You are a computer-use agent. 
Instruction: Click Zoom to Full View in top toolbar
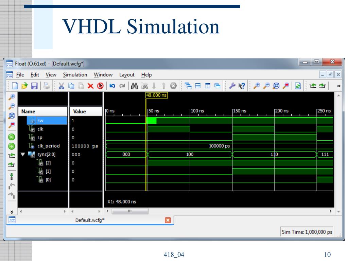coord(276,86)
